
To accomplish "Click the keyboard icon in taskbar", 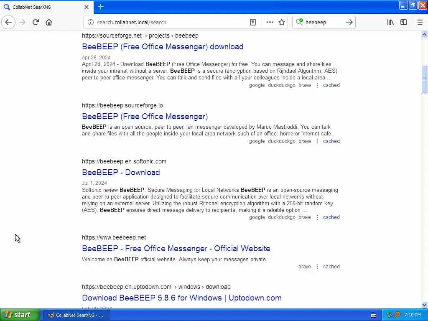I will point(374,315).
